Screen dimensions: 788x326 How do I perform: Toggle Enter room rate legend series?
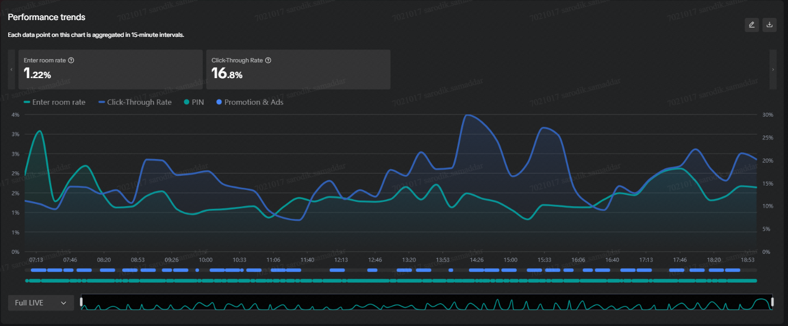click(x=54, y=102)
